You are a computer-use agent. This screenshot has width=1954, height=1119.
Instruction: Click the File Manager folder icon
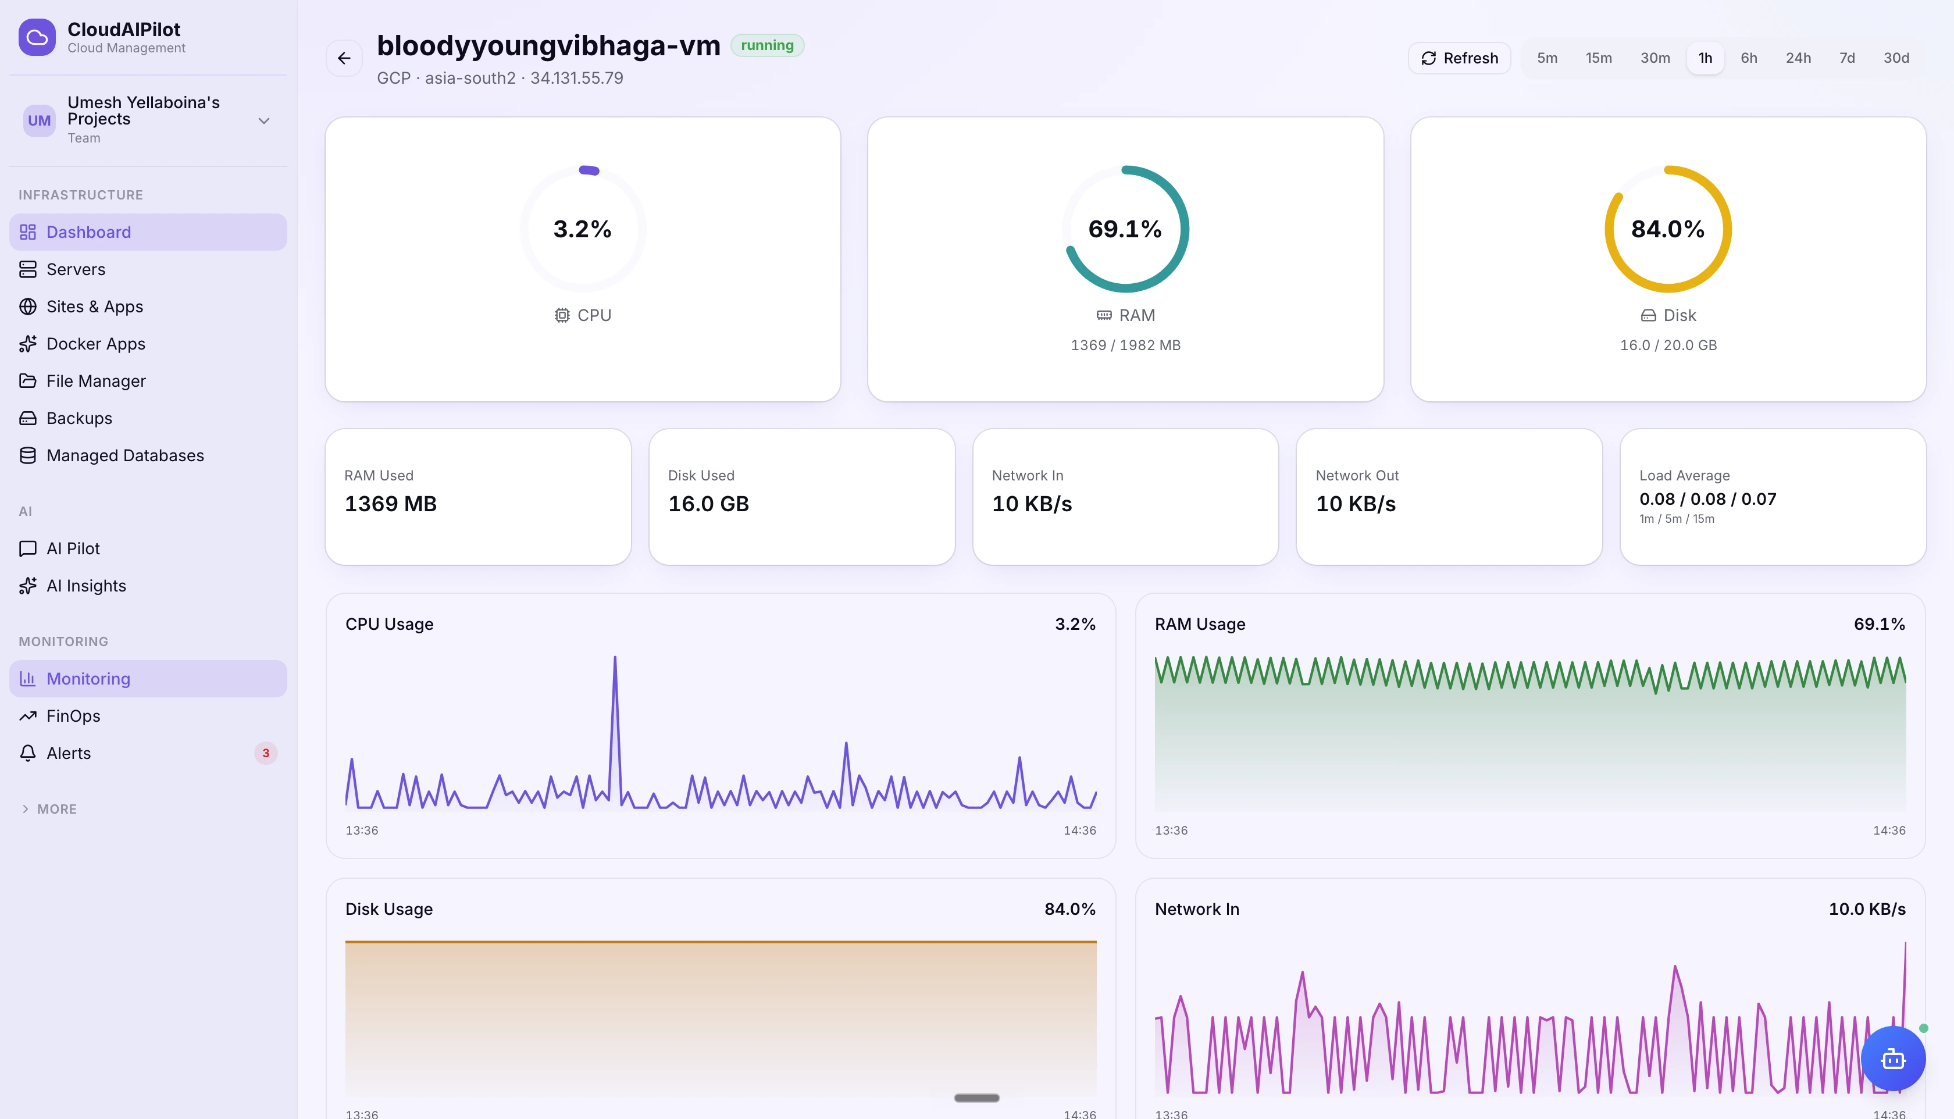(x=28, y=381)
